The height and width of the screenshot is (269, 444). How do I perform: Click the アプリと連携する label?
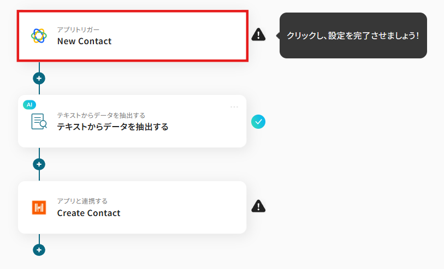pos(82,201)
